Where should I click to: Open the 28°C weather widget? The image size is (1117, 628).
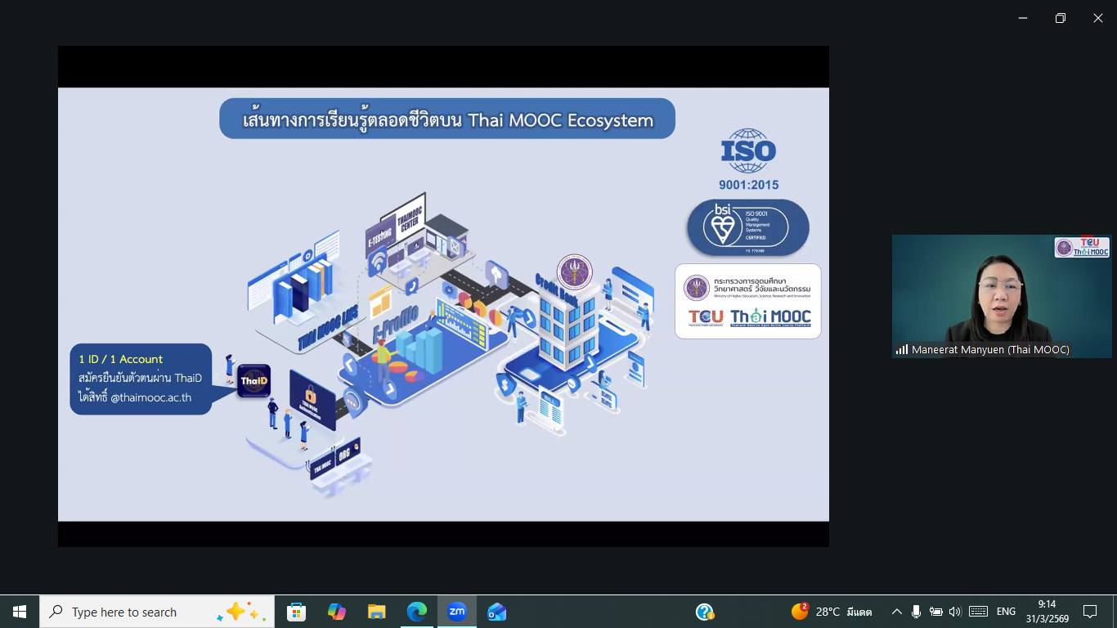(831, 612)
